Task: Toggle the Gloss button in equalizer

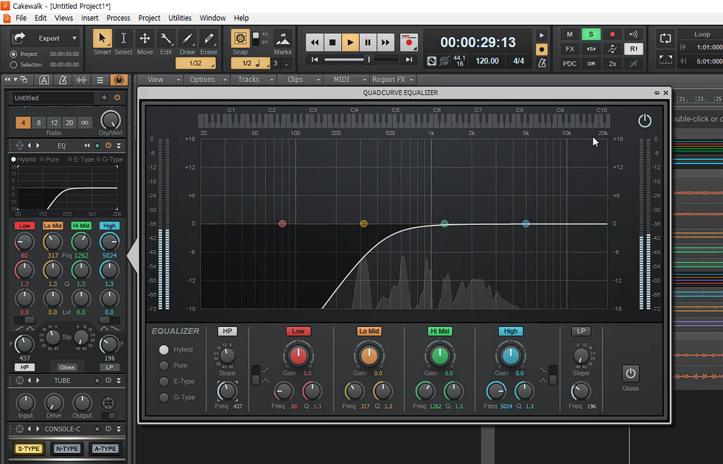Action: tap(630, 373)
